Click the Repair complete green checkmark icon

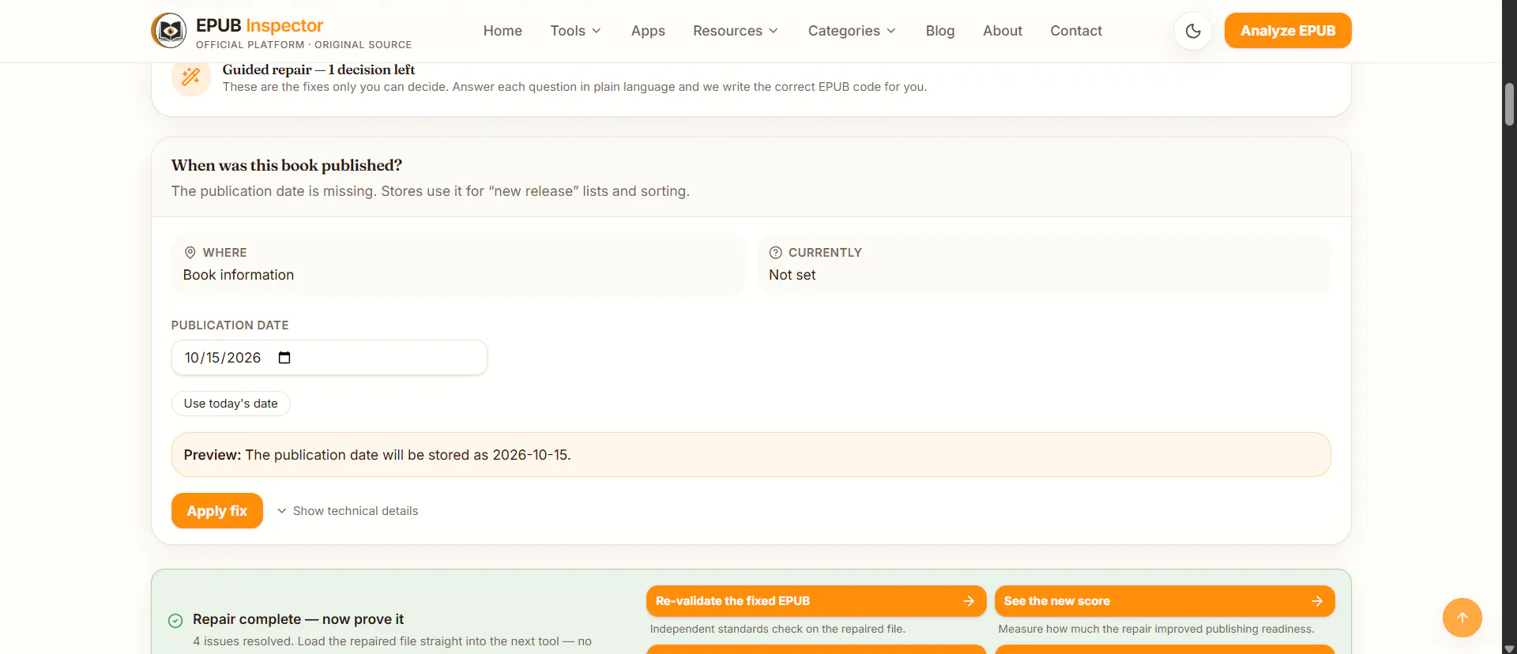tap(175, 621)
